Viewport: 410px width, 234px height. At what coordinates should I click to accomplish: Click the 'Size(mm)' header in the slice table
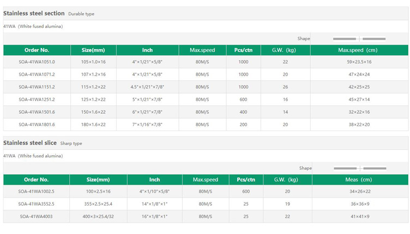[99, 180]
